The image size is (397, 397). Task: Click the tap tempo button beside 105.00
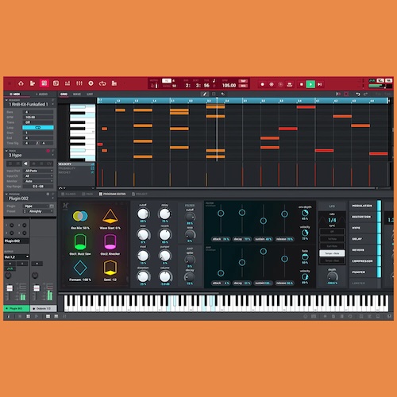[x=243, y=81]
